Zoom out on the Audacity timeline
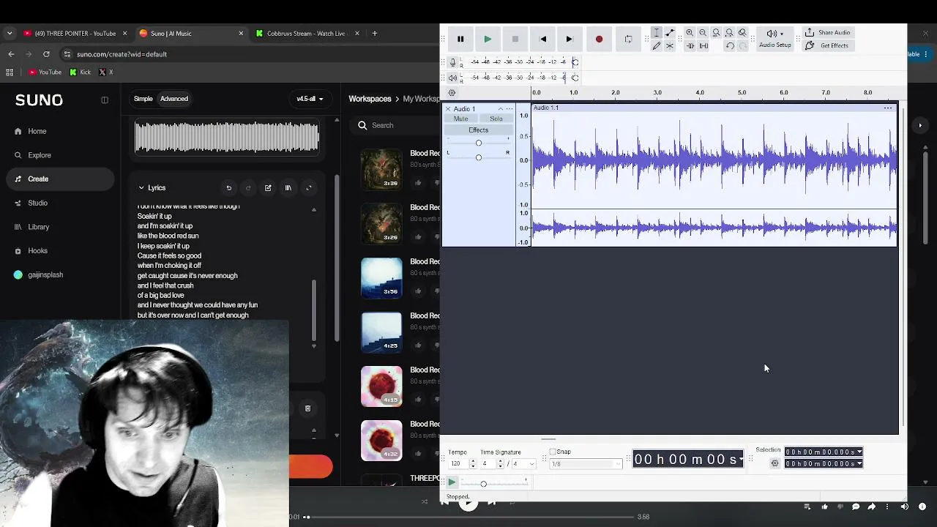Image resolution: width=937 pixels, height=527 pixels. (x=703, y=33)
